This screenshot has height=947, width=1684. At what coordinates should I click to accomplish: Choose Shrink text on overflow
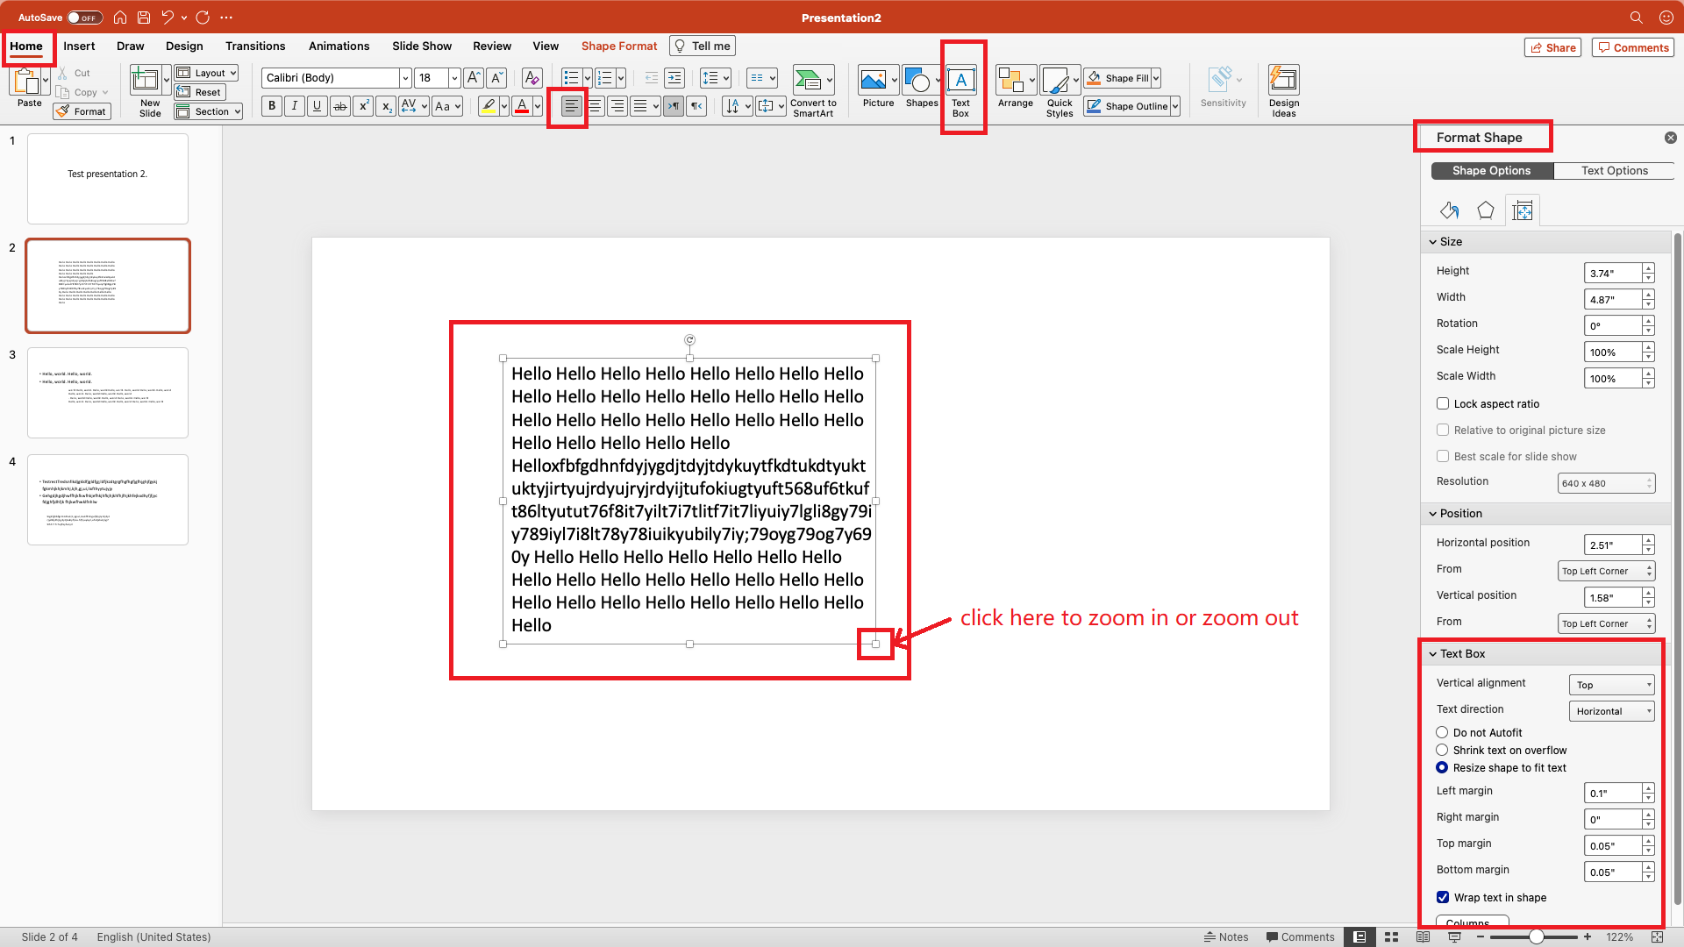(1442, 750)
